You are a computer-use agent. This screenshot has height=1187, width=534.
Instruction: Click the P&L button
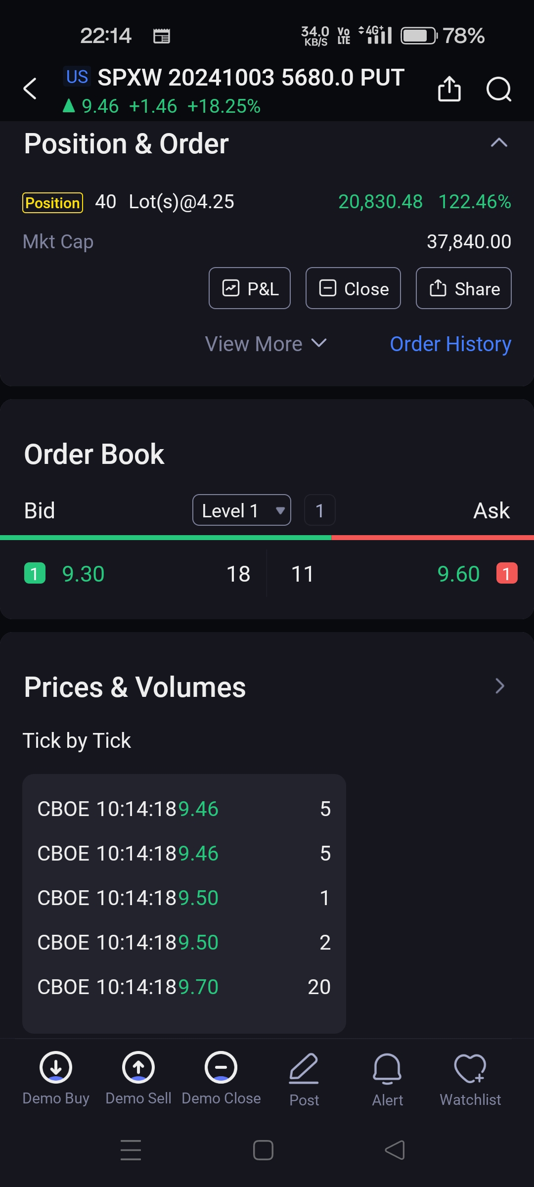click(250, 288)
